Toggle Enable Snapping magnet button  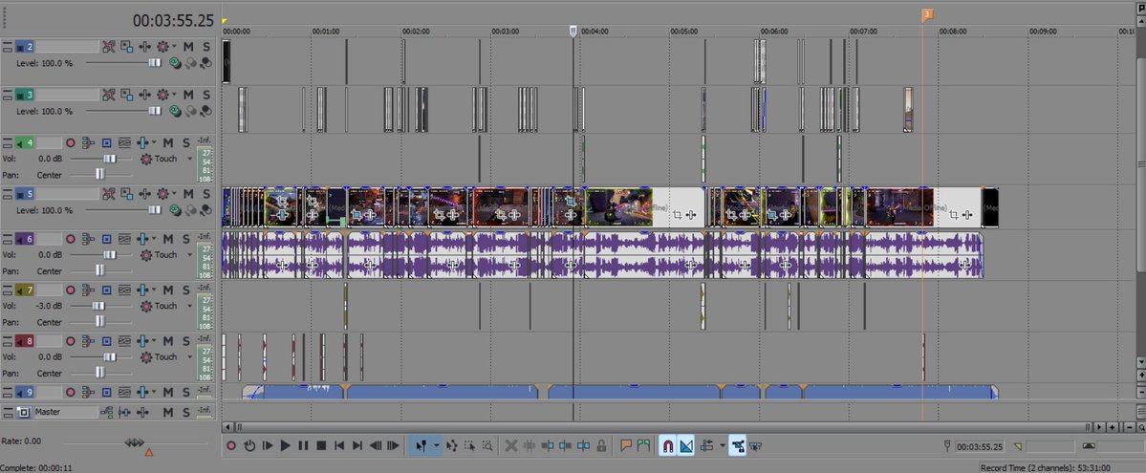pos(668,445)
